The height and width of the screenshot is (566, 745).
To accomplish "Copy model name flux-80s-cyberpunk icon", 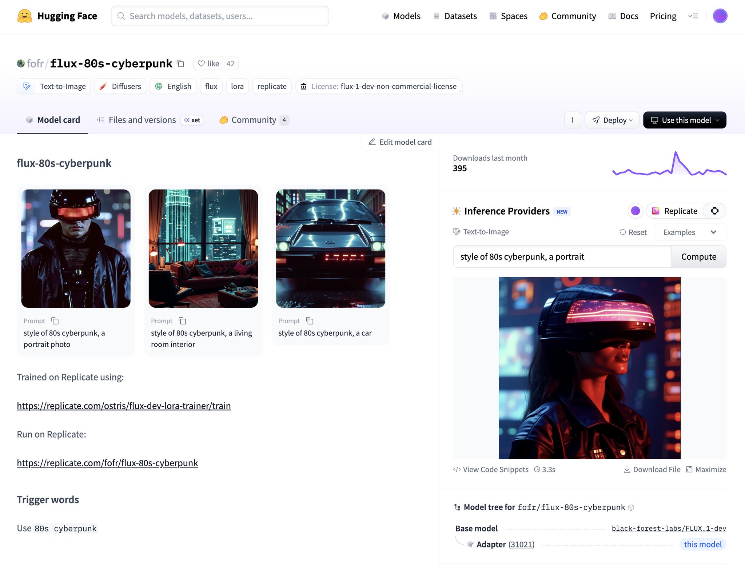I will point(180,64).
